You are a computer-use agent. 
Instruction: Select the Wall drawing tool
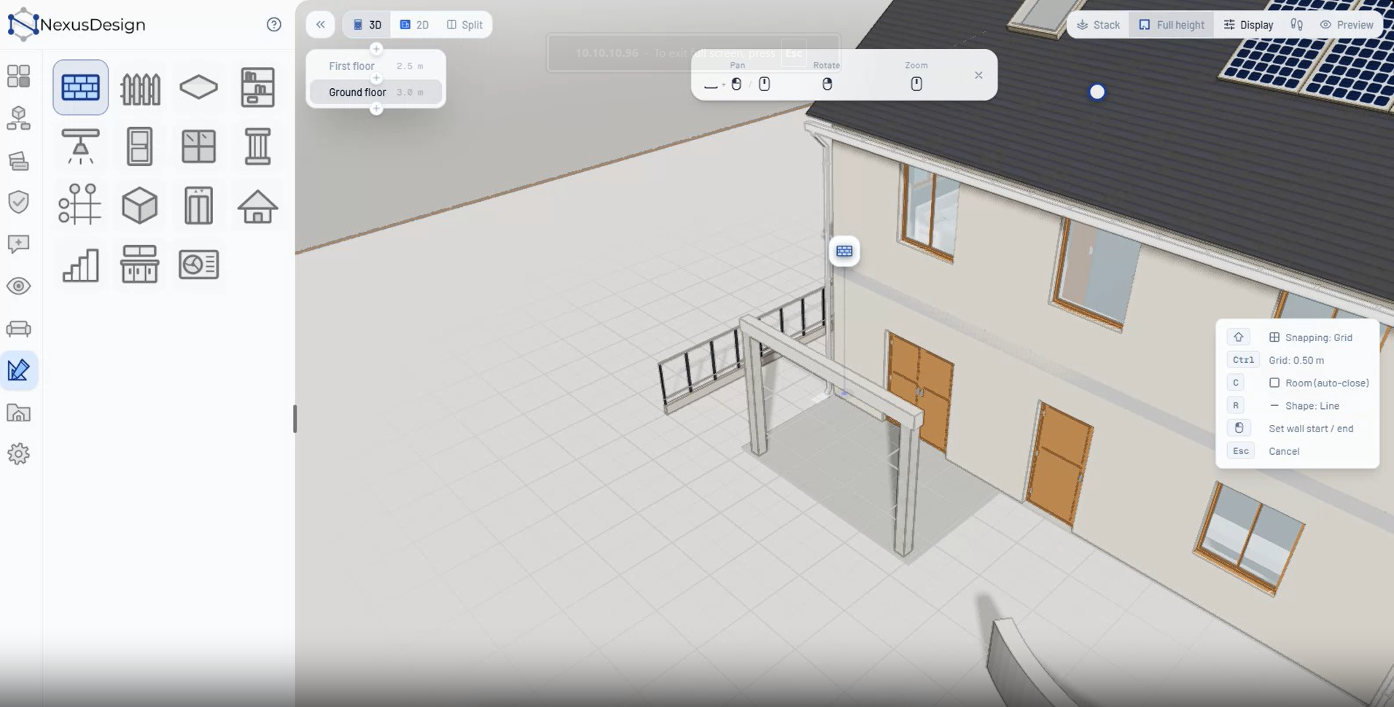click(80, 87)
